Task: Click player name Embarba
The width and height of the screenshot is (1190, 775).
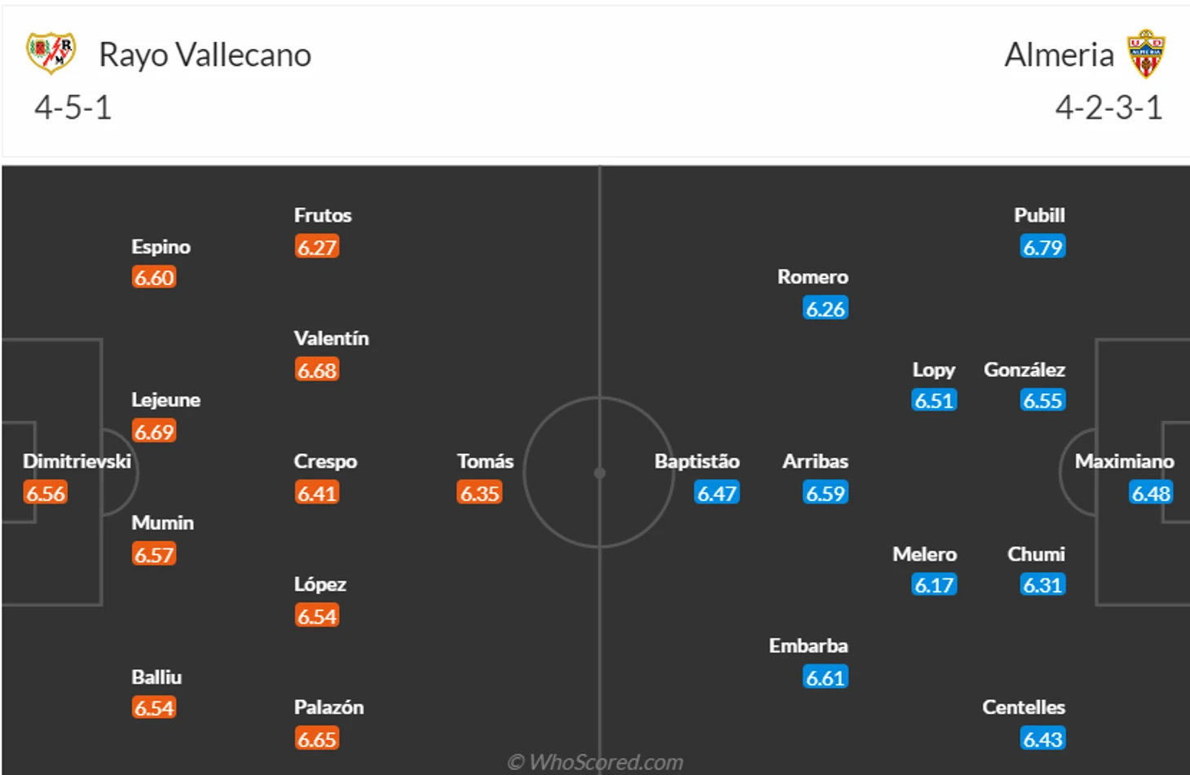Action: (809, 645)
